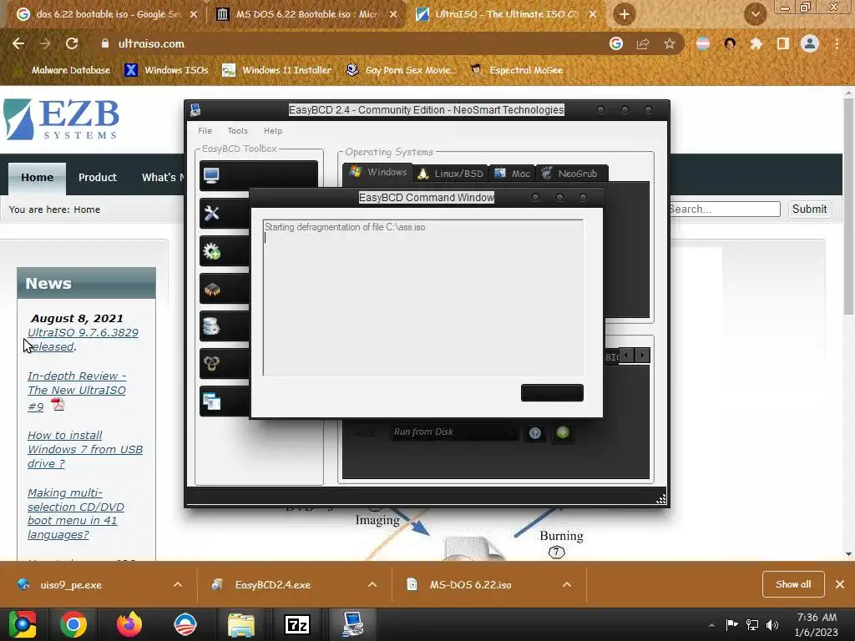Click the dark button in the Command Window
This screenshot has width=855, height=641.
[x=552, y=392]
